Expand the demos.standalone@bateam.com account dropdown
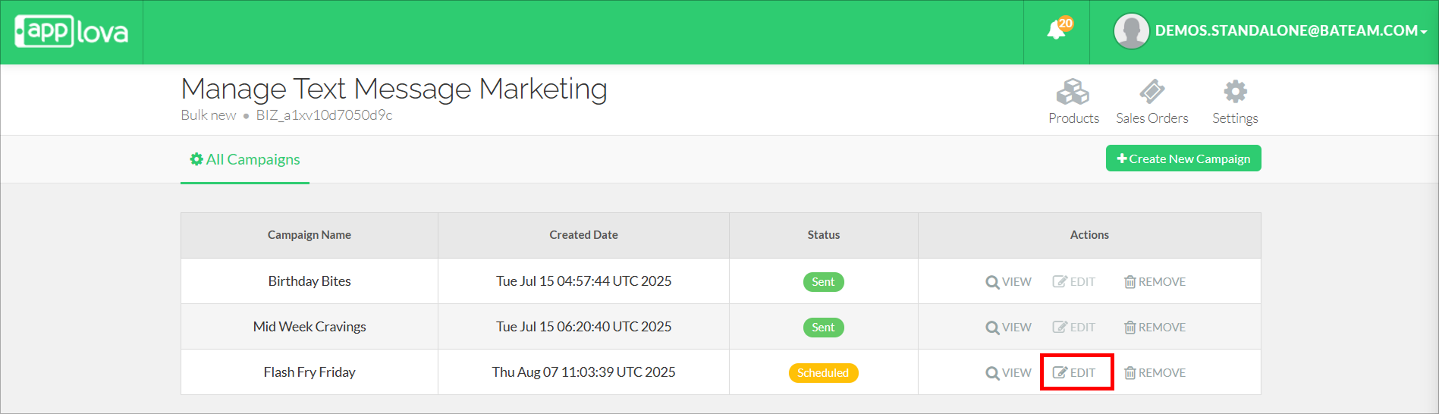This screenshot has height=414, width=1439. click(1290, 31)
